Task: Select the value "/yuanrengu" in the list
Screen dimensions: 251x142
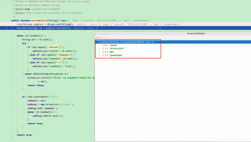Action: pos(116,55)
